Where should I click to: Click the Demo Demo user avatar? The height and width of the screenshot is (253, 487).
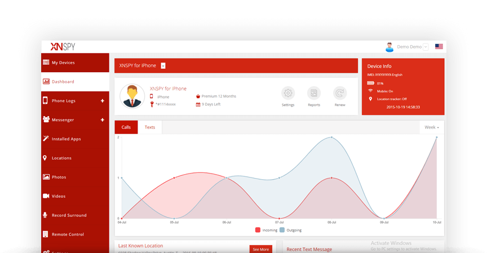389,47
